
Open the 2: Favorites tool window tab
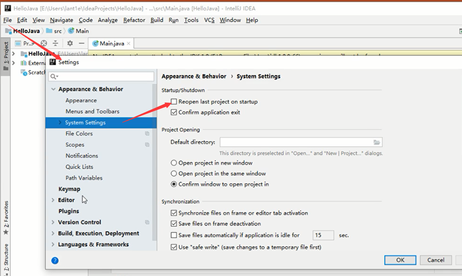(x=6, y=218)
